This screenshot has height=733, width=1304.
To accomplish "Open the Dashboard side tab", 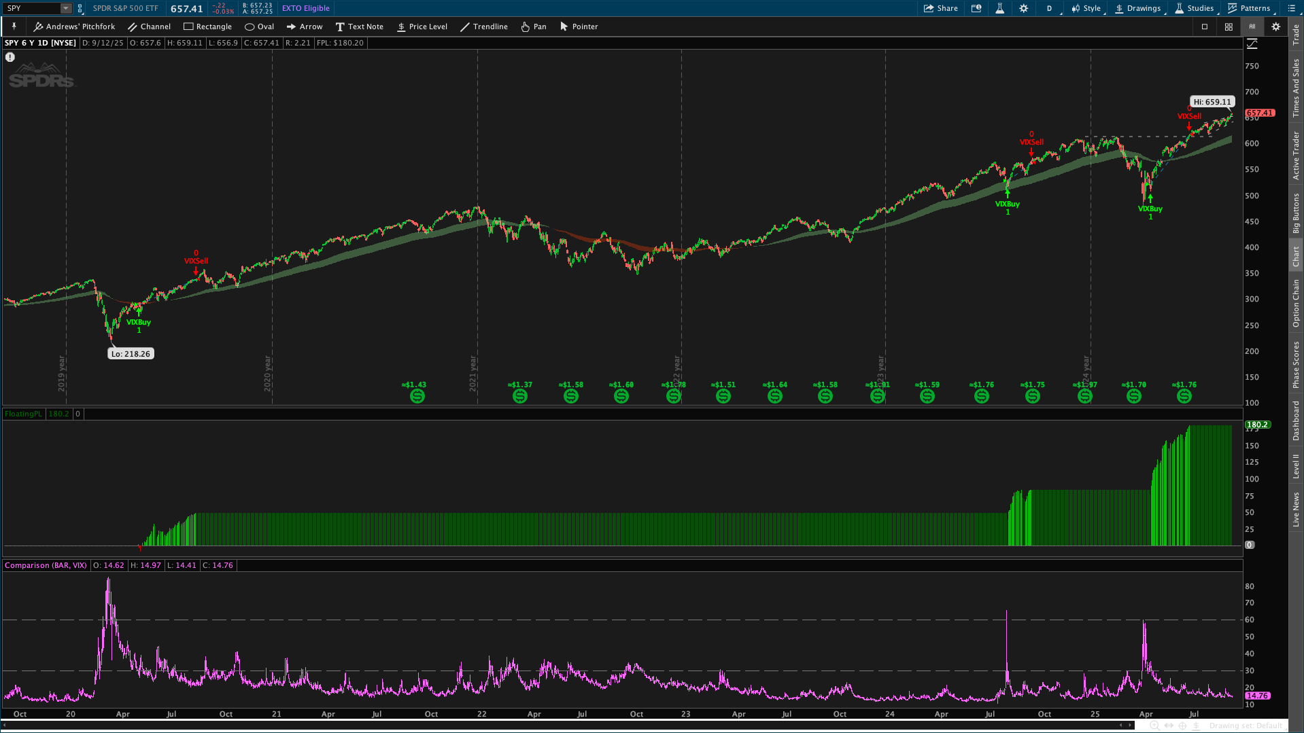I will click(1296, 421).
